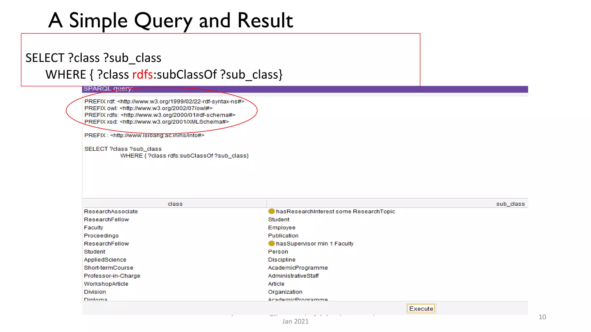
Task: Select the Faculty class cell
Action: pos(93,228)
